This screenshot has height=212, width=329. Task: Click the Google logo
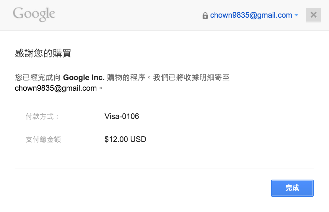(34, 14)
